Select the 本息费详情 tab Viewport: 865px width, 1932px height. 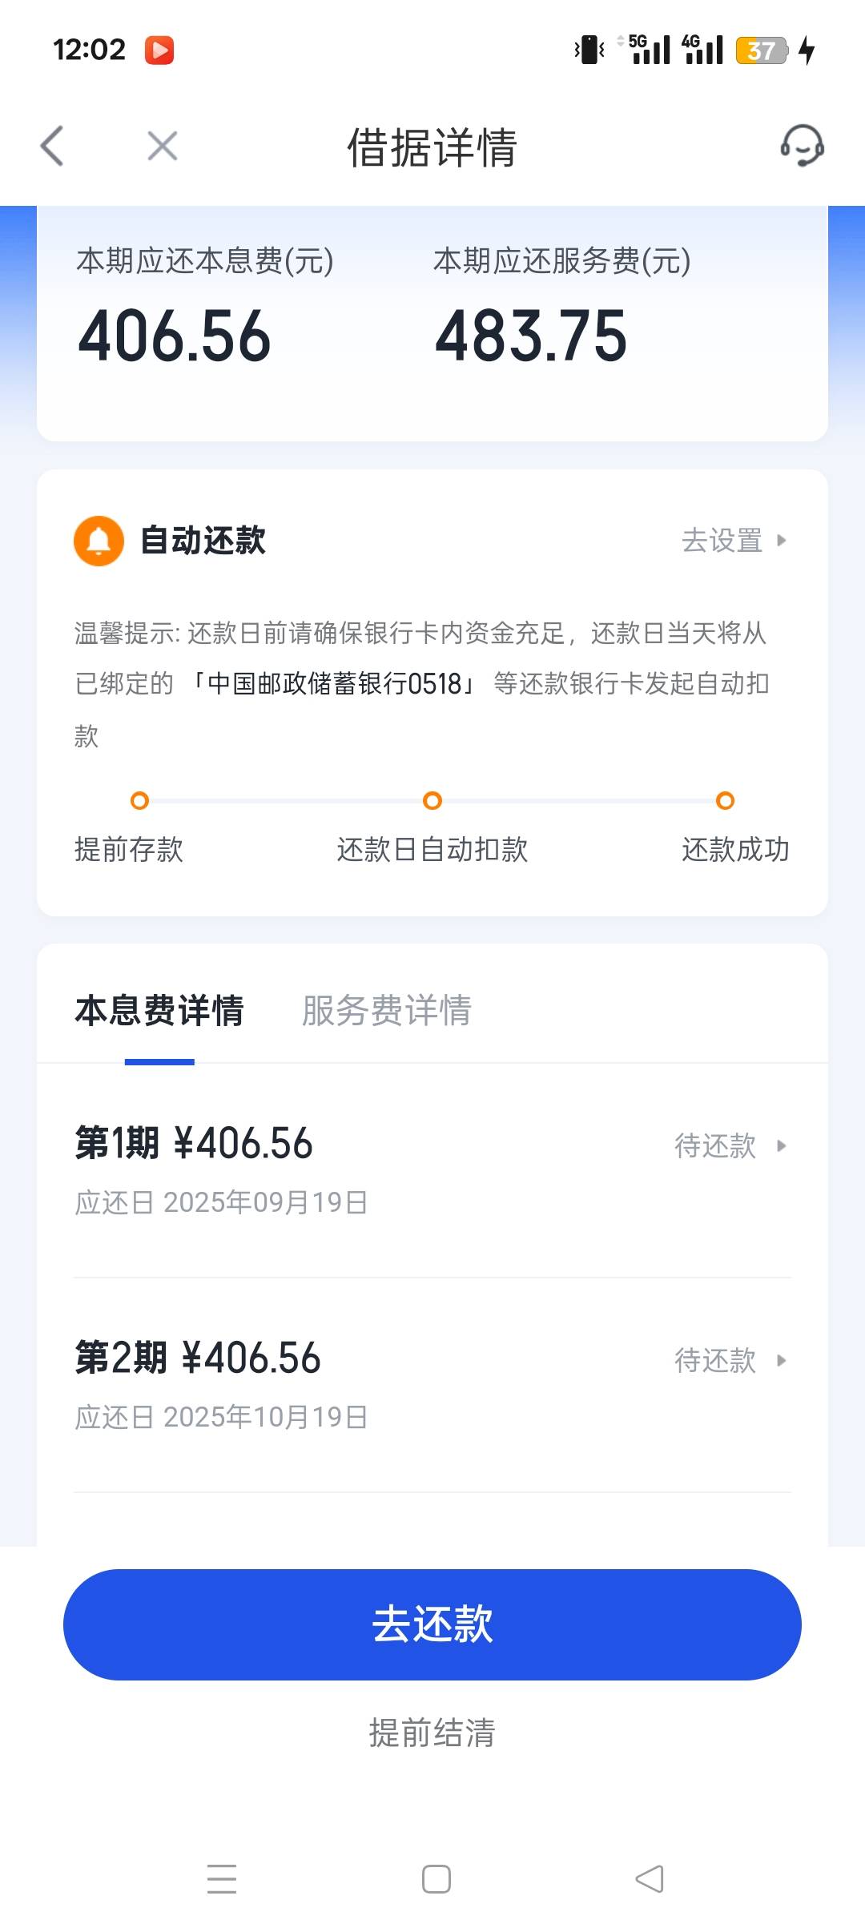tap(159, 1010)
